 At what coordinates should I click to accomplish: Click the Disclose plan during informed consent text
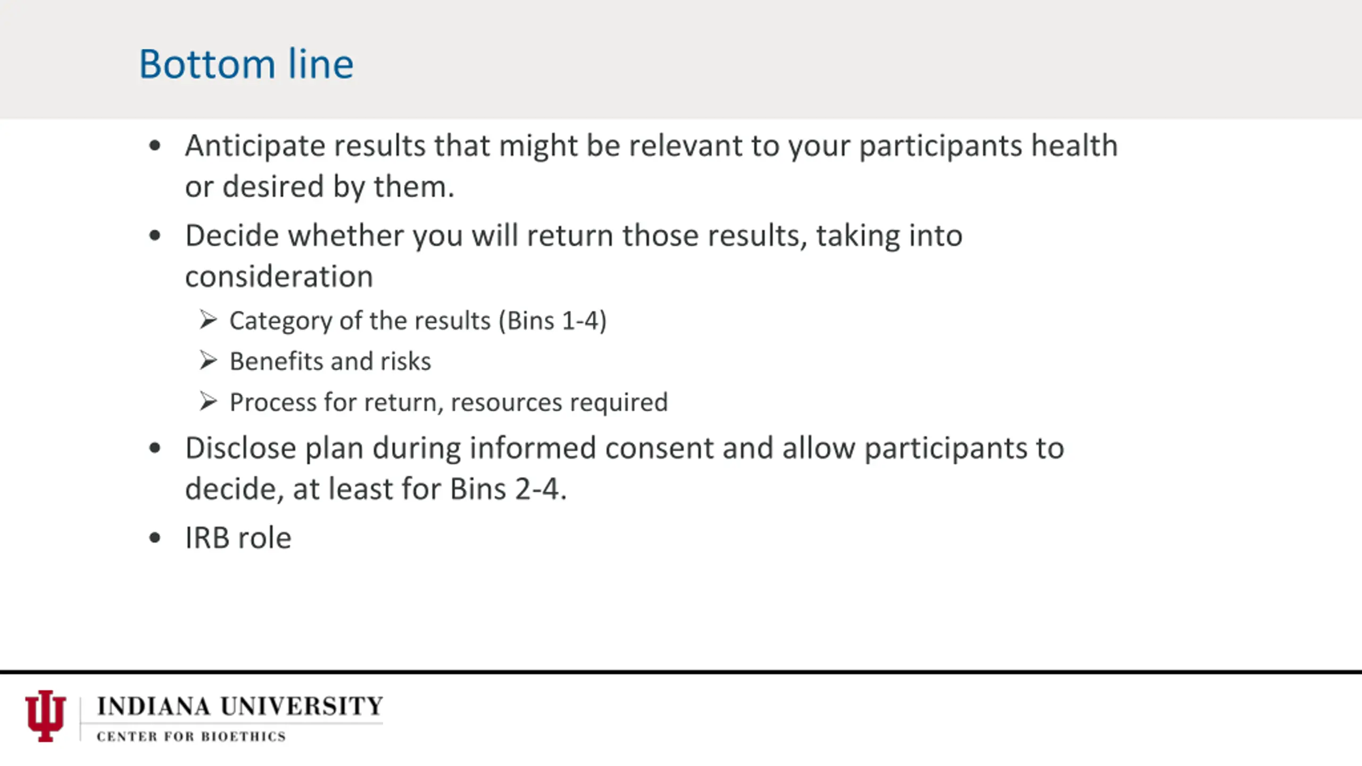point(624,448)
